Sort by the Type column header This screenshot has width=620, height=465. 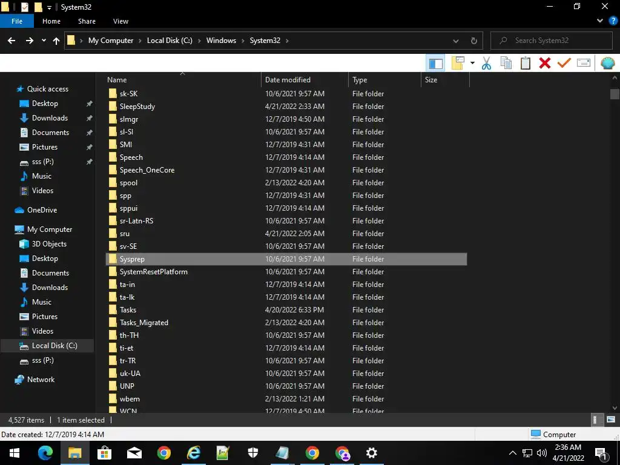tap(384, 79)
